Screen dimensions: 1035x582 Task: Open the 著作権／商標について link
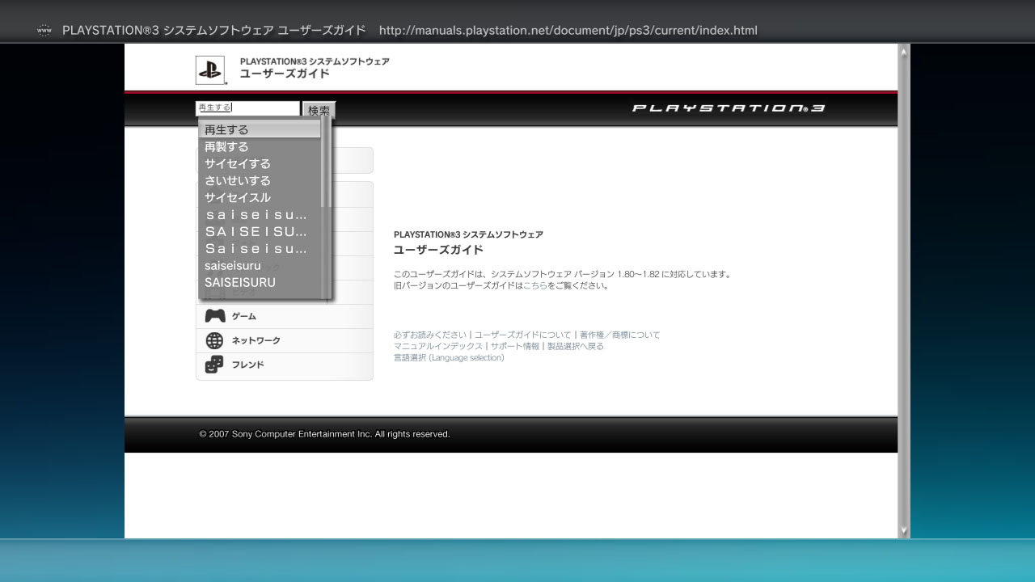pos(619,335)
